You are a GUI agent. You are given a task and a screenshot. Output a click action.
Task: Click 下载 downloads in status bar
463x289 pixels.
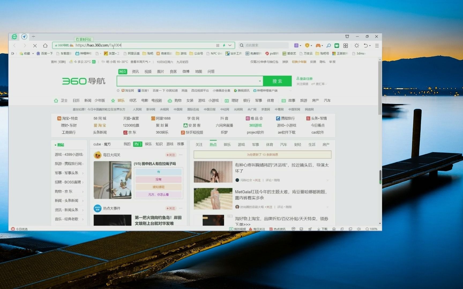[x=322, y=229]
